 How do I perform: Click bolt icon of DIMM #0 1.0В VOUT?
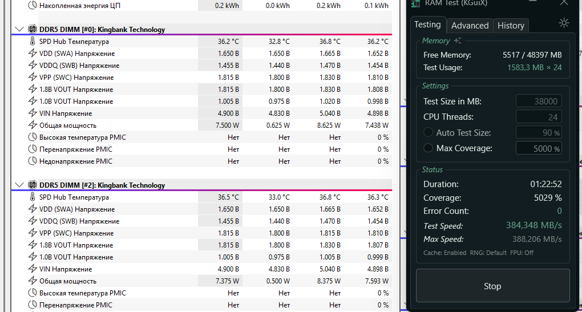click(33, 102)
